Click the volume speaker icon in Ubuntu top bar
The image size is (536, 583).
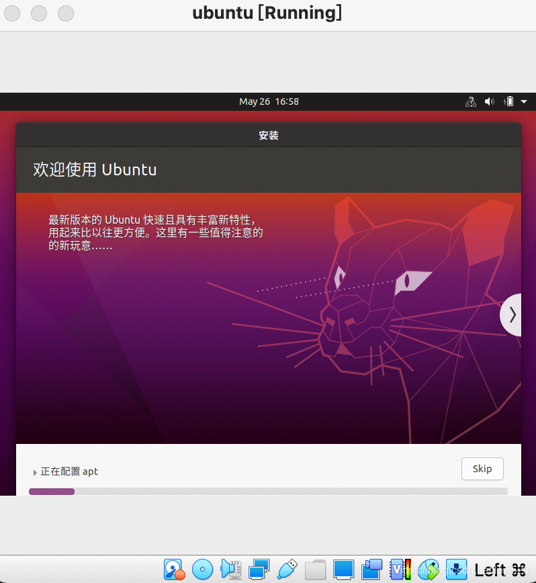(490, 101)
